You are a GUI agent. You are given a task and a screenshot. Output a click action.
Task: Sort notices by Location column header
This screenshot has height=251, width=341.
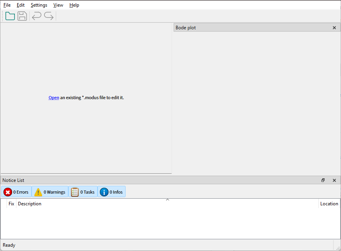click(329, 204)
